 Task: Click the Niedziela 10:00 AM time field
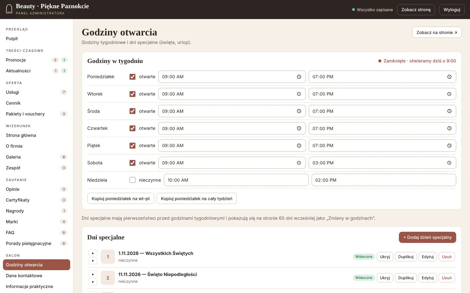236,180
